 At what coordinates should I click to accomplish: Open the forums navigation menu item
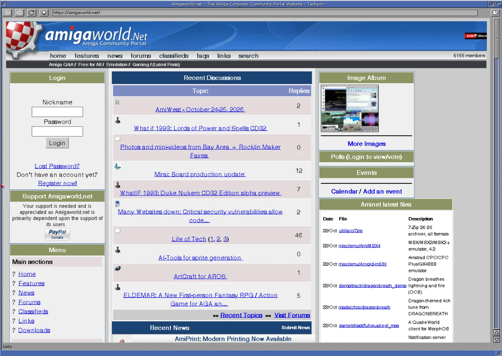point(141,56)
